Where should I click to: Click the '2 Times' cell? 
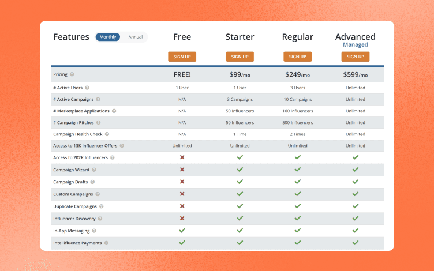point(298,134)
